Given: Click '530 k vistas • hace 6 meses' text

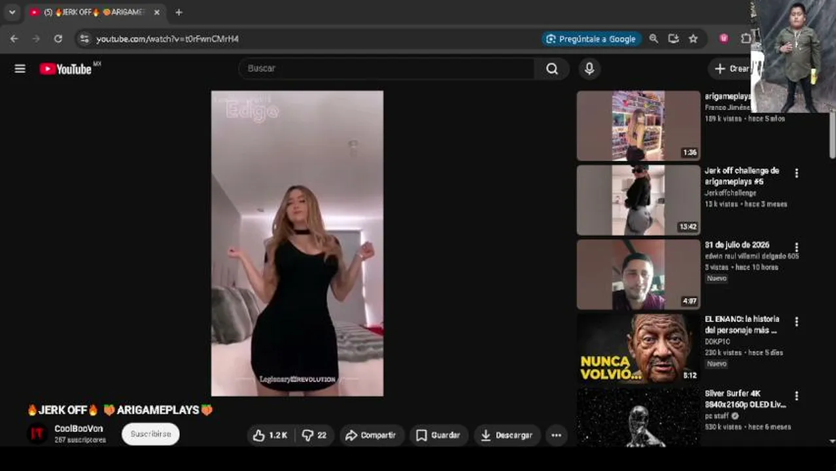Looking at the screenshot, I should [748, 427].
